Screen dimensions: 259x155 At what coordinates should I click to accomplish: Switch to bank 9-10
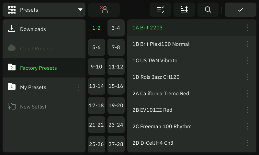[96, 67]
